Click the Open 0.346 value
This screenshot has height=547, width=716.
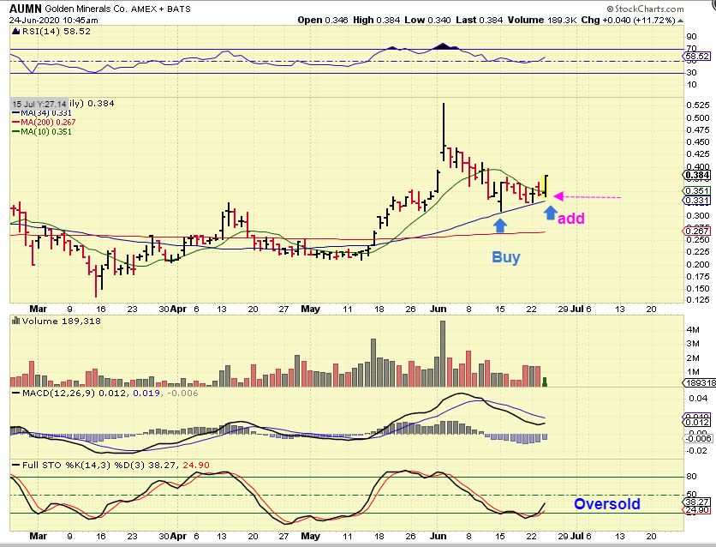323,20
